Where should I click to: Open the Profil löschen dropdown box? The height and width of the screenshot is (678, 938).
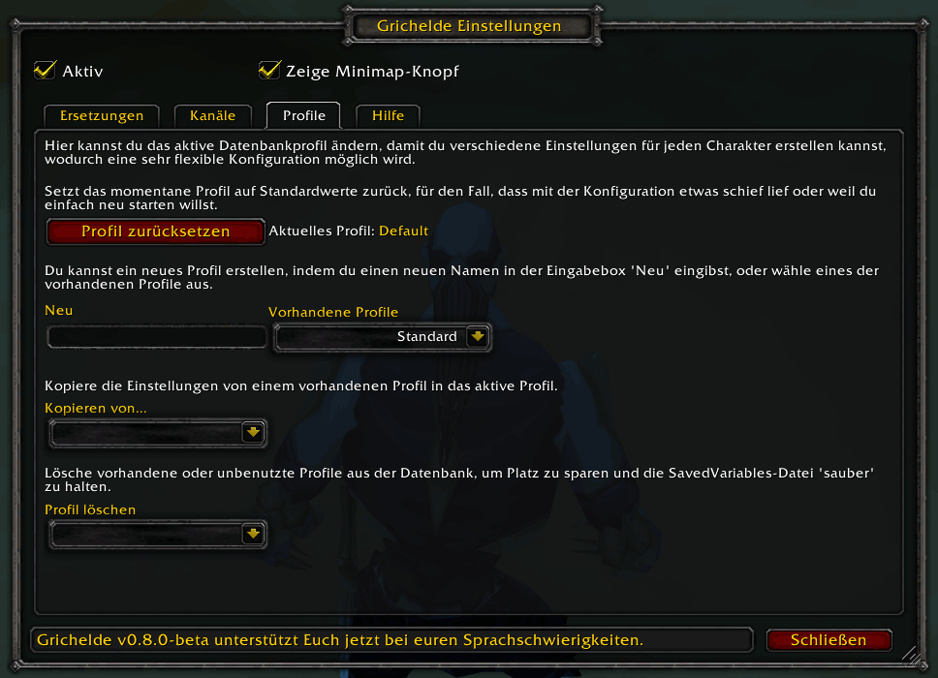tap(157, 534)
